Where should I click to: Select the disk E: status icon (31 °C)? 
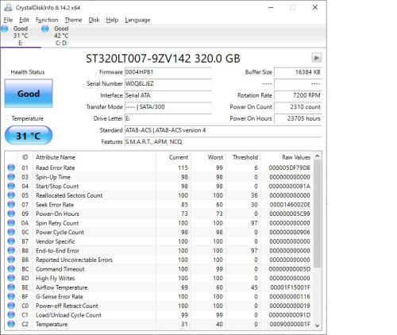[5, 29]
